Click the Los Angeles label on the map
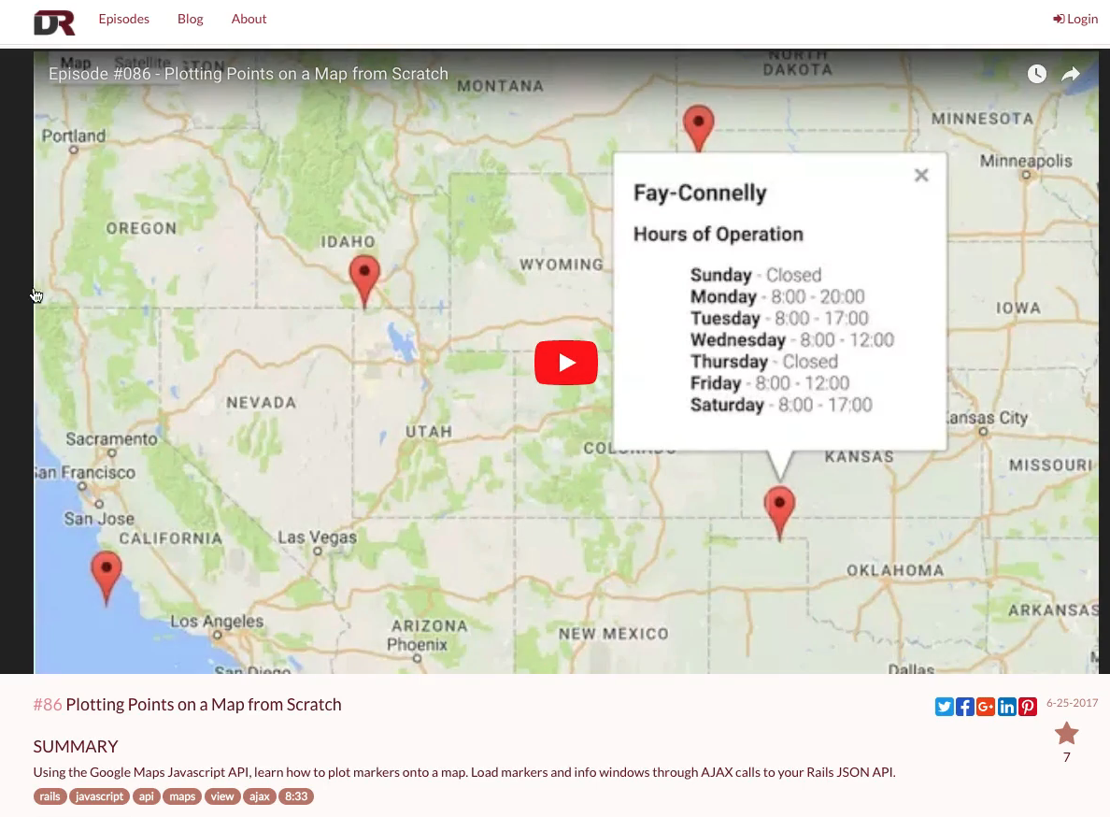Screen dimensions: 1110x817 point(217,622)
